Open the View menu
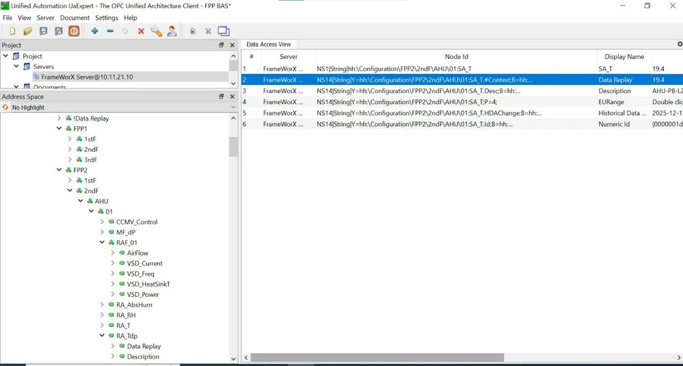This screenshot has width=683, height=366. [25, 18]
